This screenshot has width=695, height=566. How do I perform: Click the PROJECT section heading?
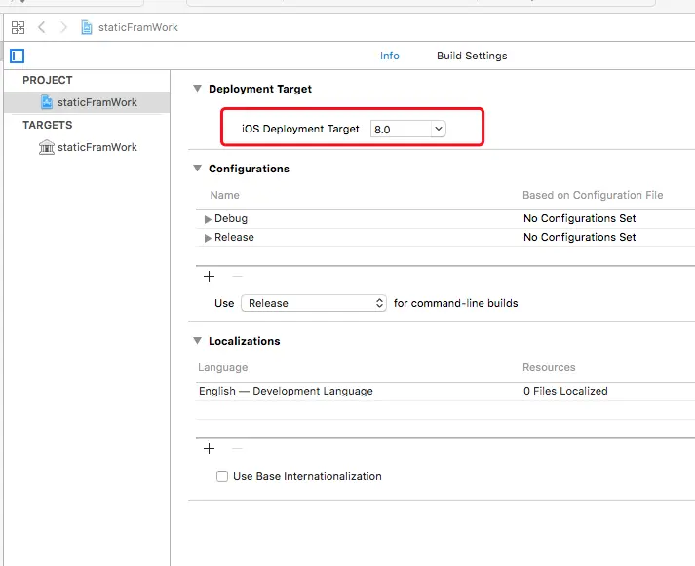[48, 80]
